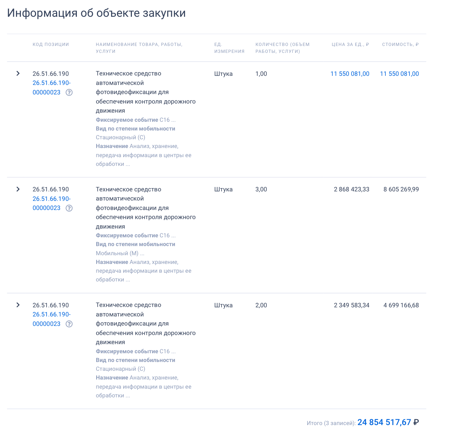Open position code link in the second row
Image resolution: width=470 pixels, height=432 pixels.
tap(51, 203)
